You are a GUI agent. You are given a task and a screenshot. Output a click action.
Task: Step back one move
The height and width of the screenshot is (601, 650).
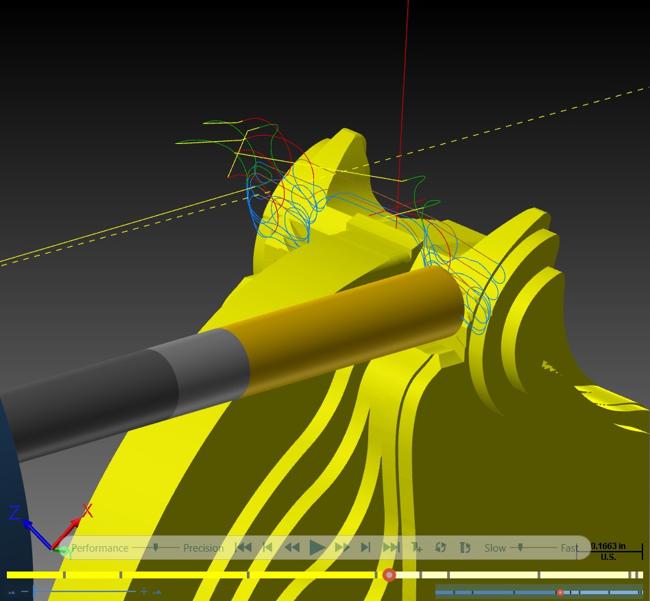[x=268, y=548]
